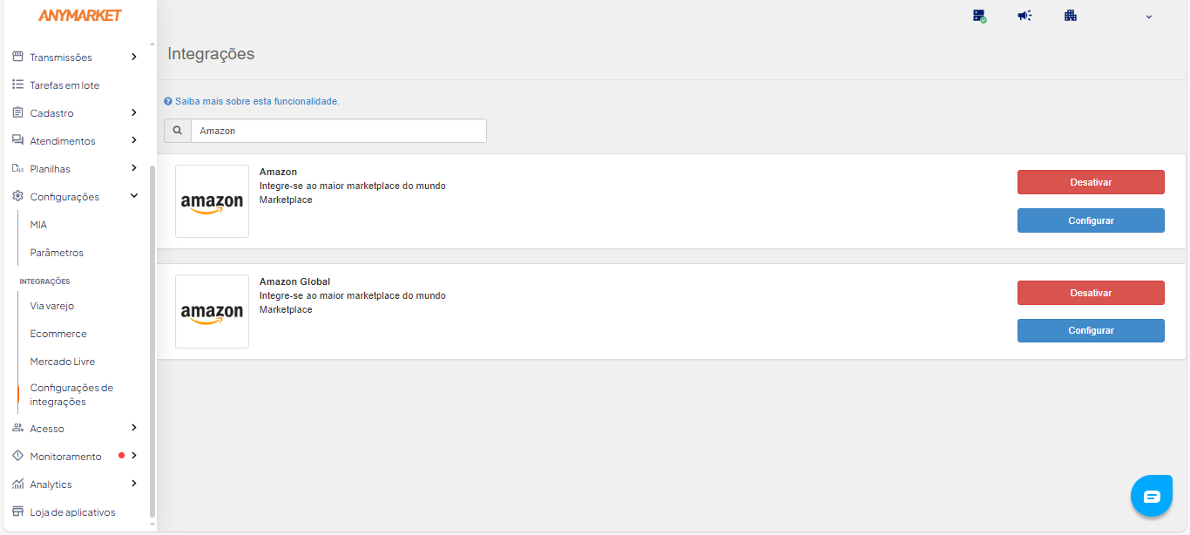Click the Planilhas spreadsheet icon
This screenshot has width=1190, height=535.
[17, 168]
